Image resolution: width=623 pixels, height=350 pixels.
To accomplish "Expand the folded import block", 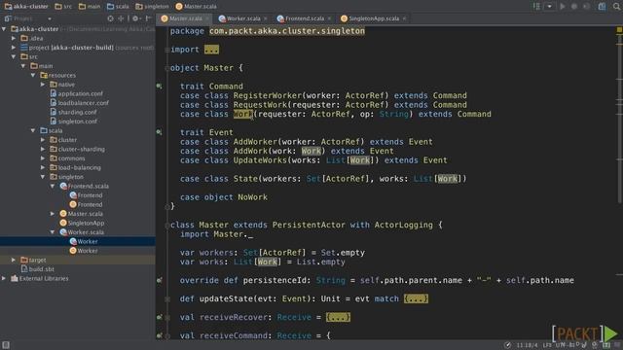I will [x=211, y=50].
